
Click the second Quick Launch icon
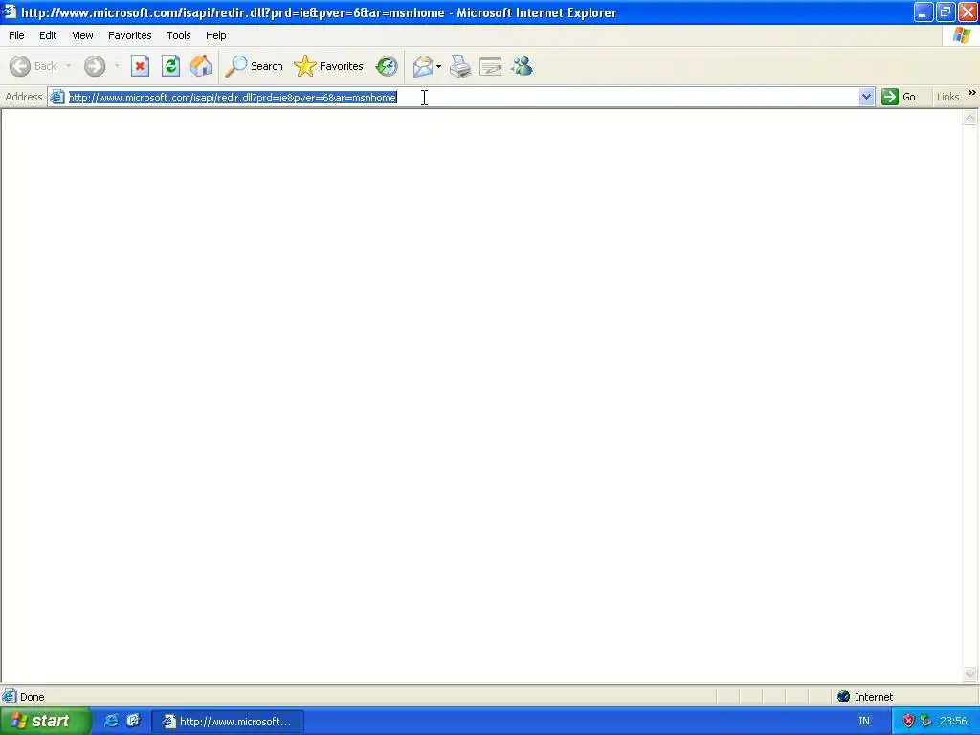pos(133,721)
